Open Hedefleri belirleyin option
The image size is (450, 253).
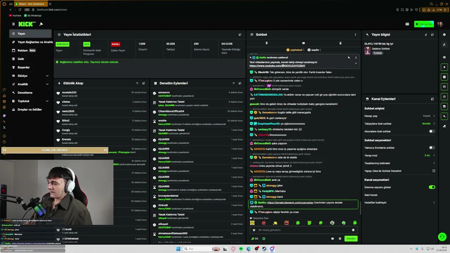point(400,203)
